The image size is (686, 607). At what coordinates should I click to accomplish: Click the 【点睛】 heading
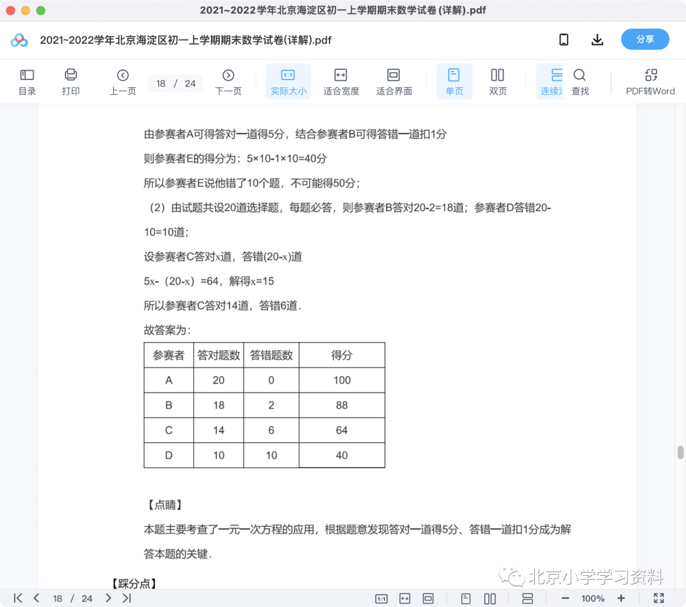point(165,505)
